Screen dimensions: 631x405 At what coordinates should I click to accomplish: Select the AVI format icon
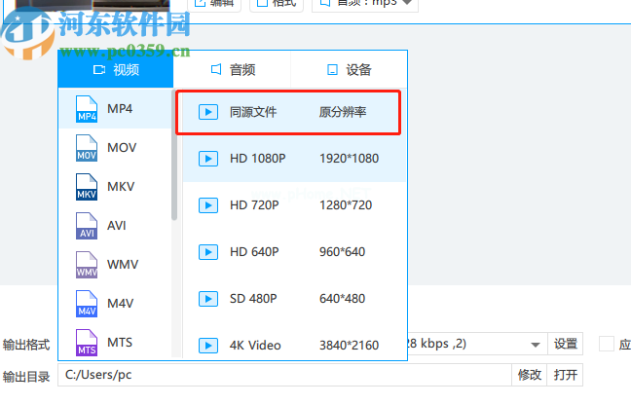pyautogui.click(x=88, y=226)
